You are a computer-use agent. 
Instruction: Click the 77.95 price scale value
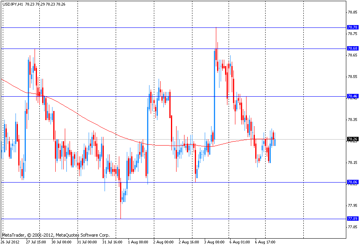point(352,205)
